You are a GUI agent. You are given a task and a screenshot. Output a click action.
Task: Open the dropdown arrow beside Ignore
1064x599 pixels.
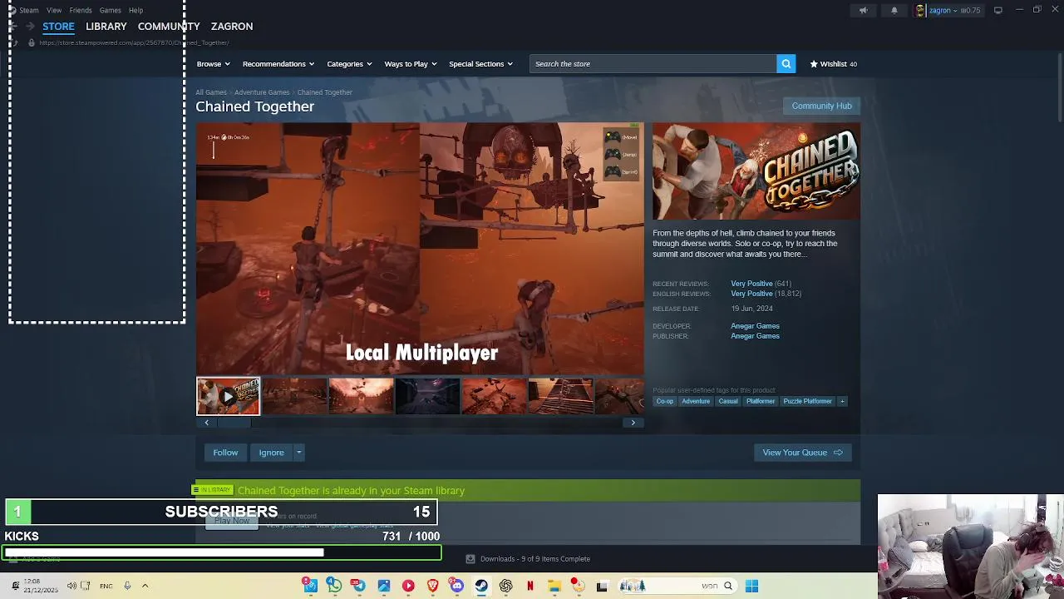tap(298, 453)
